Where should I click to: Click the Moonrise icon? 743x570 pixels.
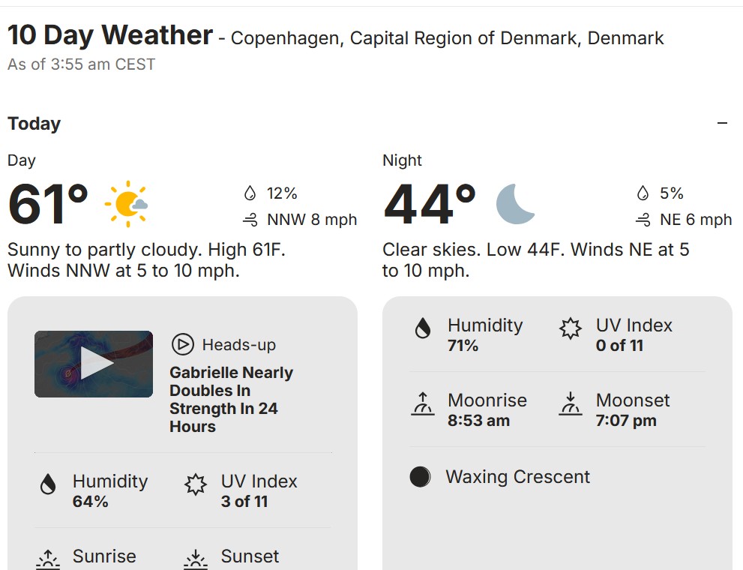(423, 404)
